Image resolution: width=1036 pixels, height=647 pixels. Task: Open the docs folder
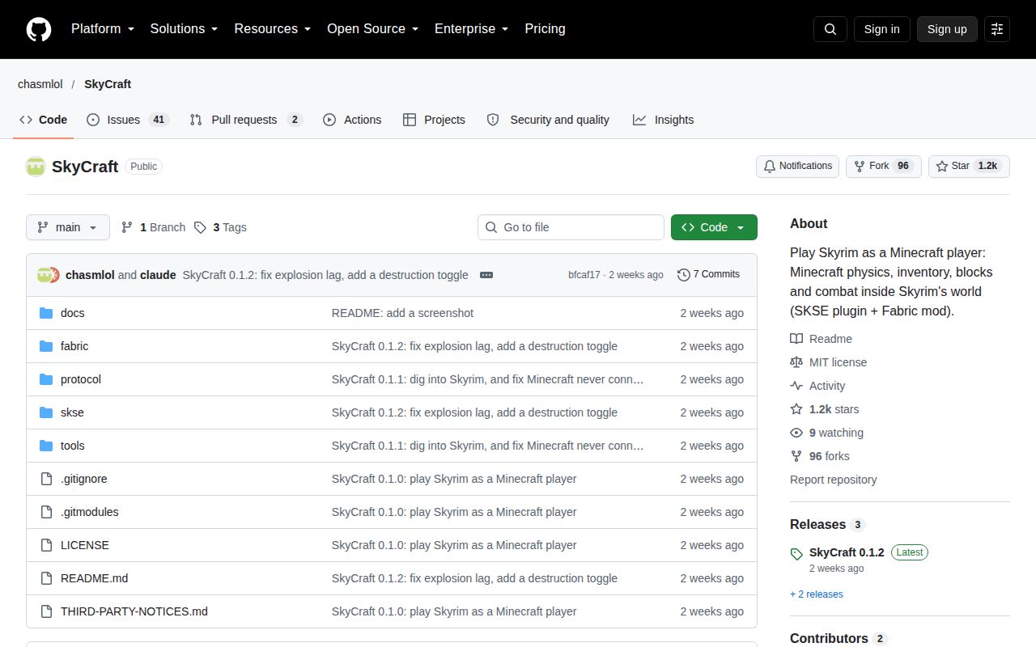coord(72,313)
